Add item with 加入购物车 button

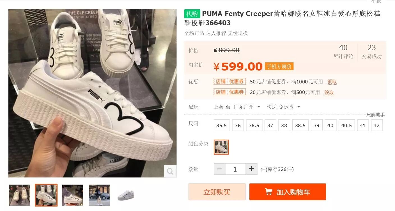[288, 192]
